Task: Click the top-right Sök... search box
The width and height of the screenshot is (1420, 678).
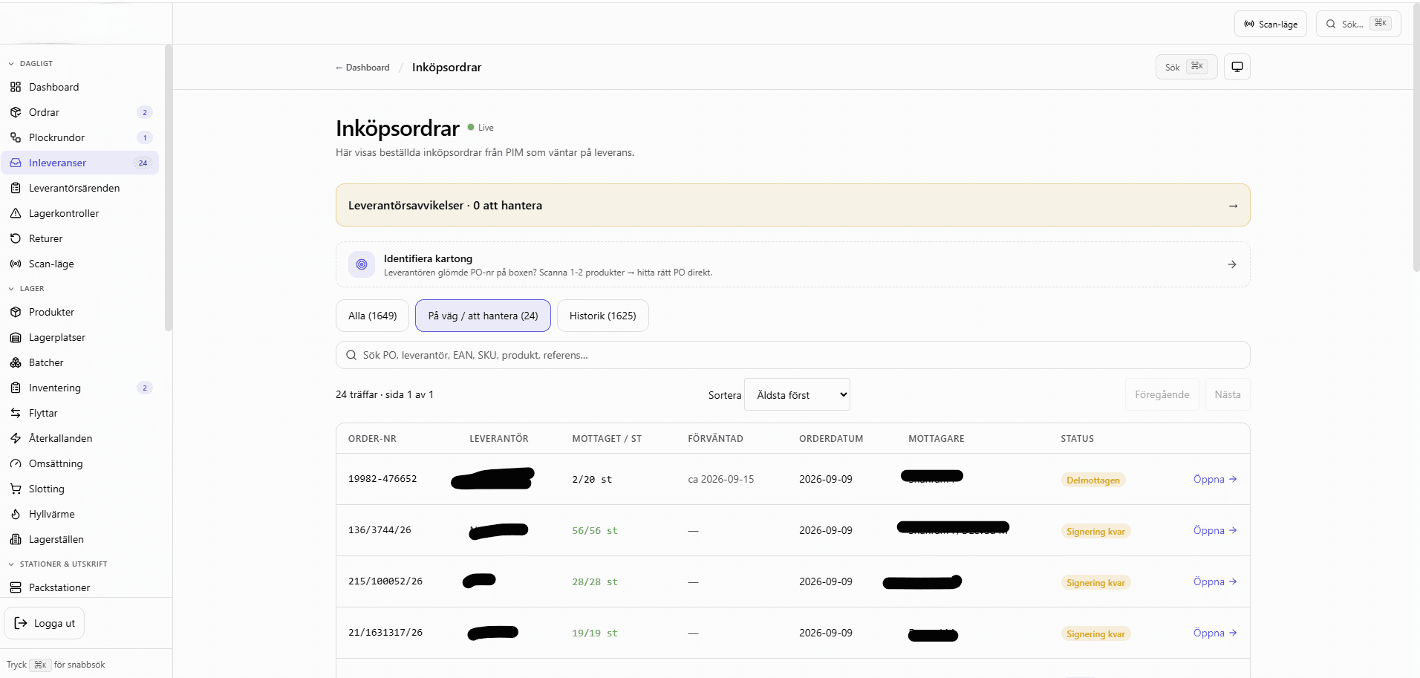Action: click(x=1358, y=24)
